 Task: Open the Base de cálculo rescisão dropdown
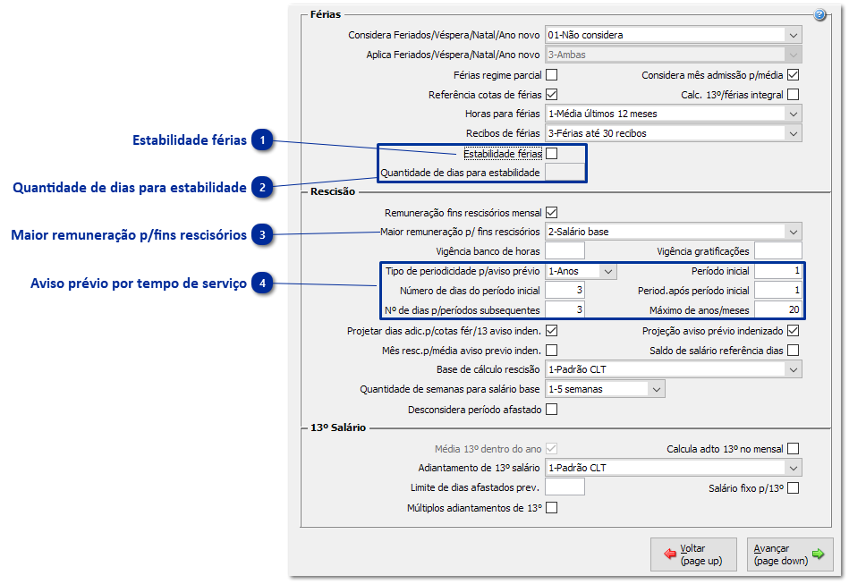(673, 369)
